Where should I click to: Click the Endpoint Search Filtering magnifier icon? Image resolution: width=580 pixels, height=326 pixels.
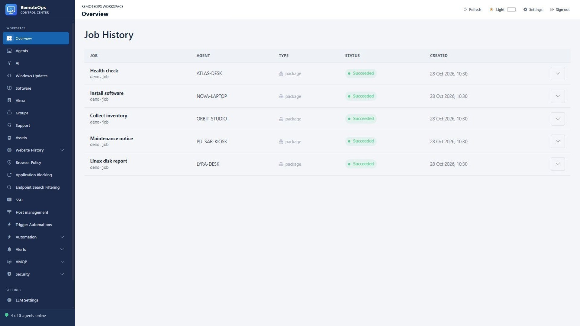9,187
